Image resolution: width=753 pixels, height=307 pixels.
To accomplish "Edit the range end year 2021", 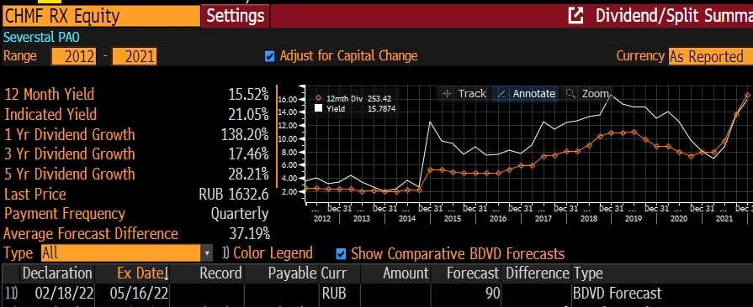I will pyautogui.click(x=135, y=56).
